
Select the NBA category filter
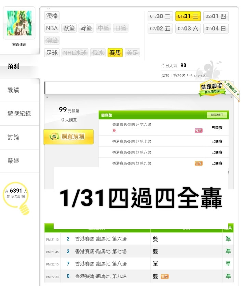52,28
